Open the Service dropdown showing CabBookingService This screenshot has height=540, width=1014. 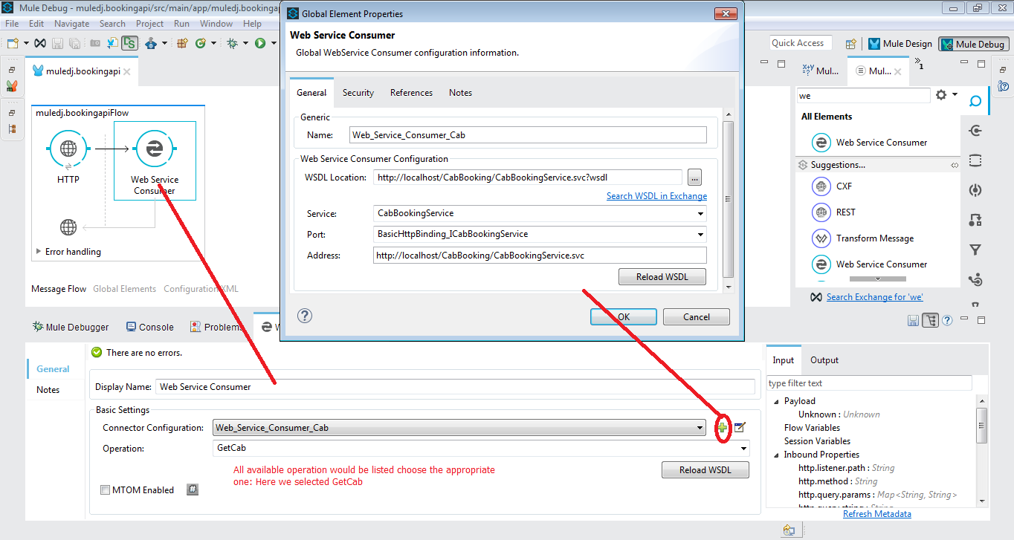(700, 213)
